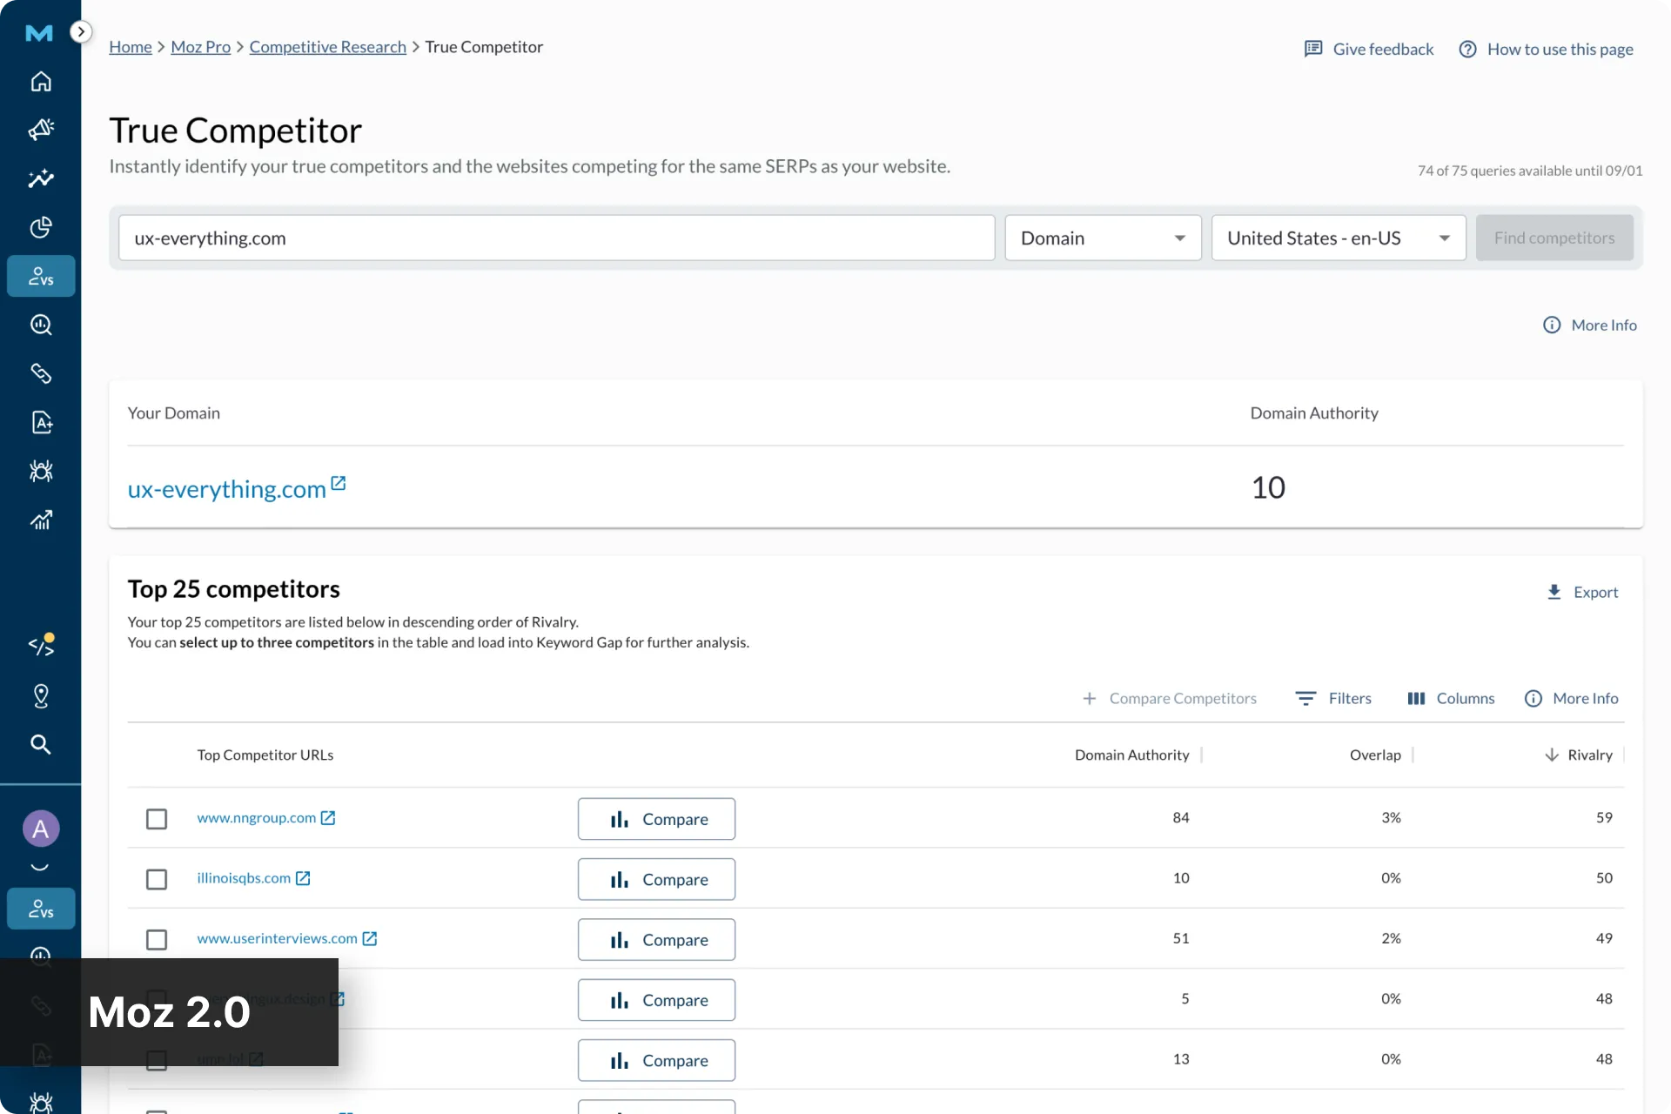Select the A+ page grader sidebar icon
This screenshot has width=1671, height=1114.
[x=41, y=422]
